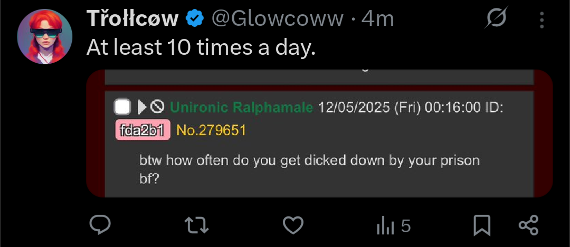Viewport: 570px width, 247px height.
Task: Open the Třołłcøw display name profile
Action: pos(132,19)
